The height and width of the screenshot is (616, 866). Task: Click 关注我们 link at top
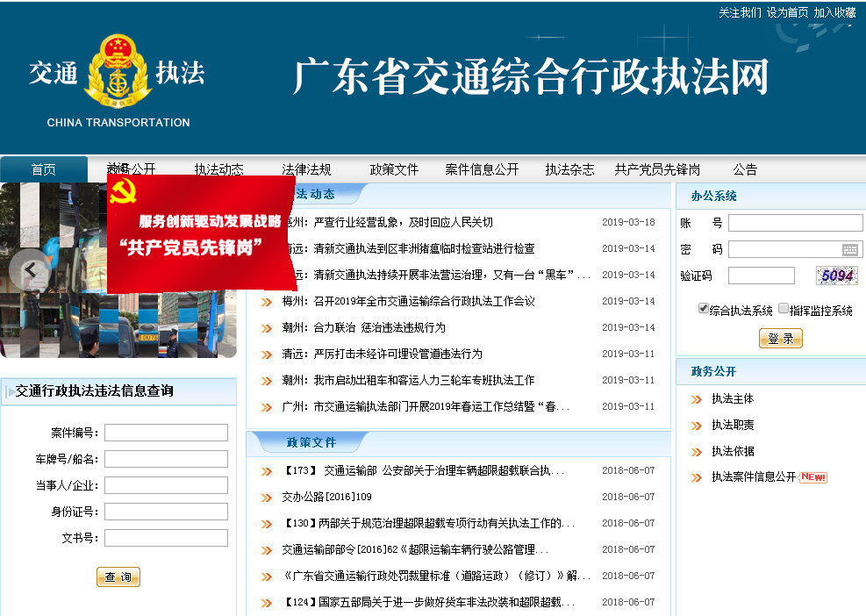coord(740,12)
